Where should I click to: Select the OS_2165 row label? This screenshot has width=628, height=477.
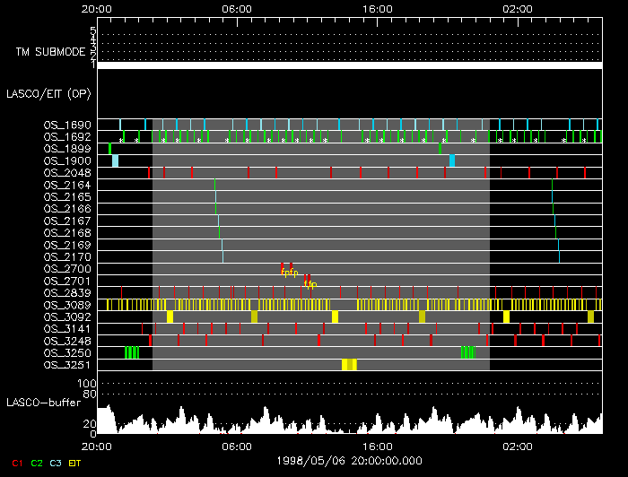(x=67, y=197)
